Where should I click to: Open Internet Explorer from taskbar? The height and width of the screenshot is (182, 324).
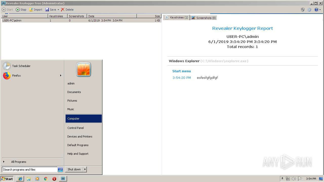pos(20,179)
